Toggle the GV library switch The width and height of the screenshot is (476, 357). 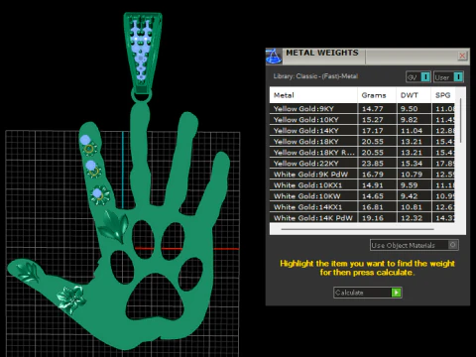[418, 77]
